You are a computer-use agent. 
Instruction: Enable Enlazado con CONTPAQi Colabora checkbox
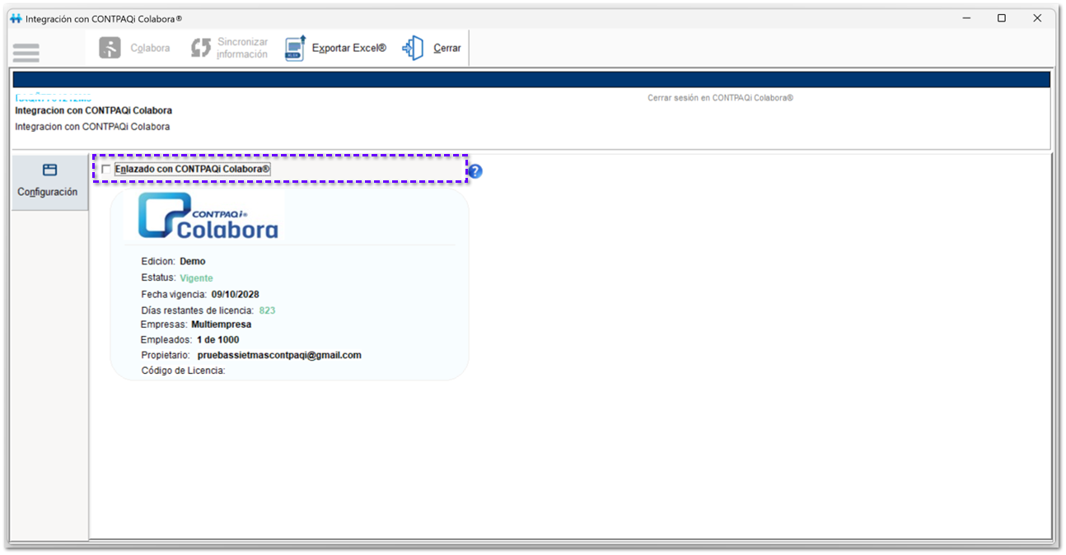105,170
